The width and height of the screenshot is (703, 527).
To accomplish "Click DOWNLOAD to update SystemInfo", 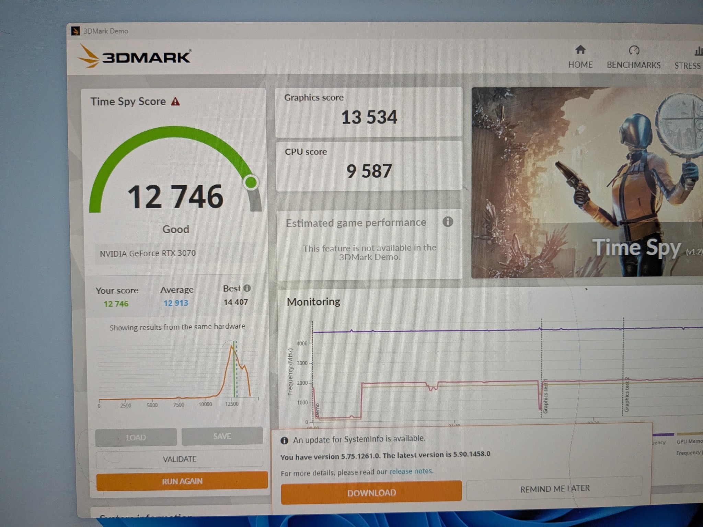I will [371, 493].
